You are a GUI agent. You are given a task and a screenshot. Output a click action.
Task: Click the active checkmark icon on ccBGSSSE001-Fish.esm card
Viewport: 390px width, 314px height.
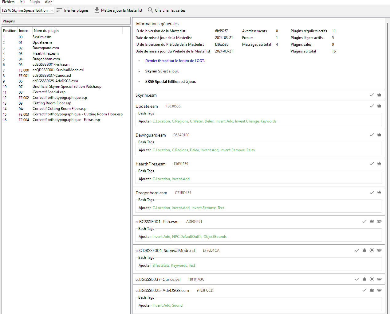pos(364,221)
